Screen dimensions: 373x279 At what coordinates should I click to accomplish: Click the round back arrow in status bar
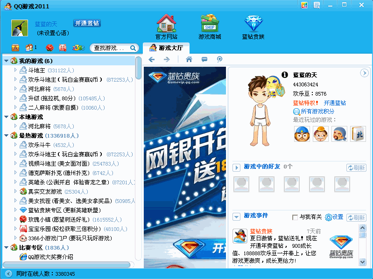(x=8, y=273)
